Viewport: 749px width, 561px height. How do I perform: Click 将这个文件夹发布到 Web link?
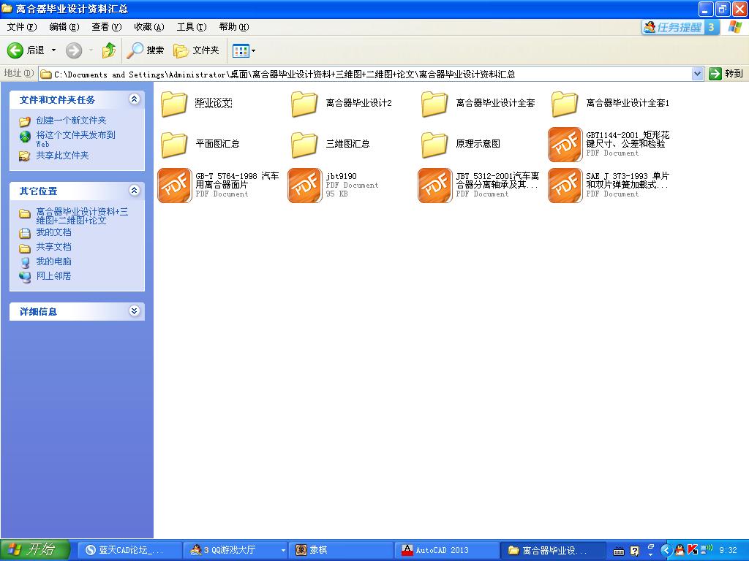75,139
